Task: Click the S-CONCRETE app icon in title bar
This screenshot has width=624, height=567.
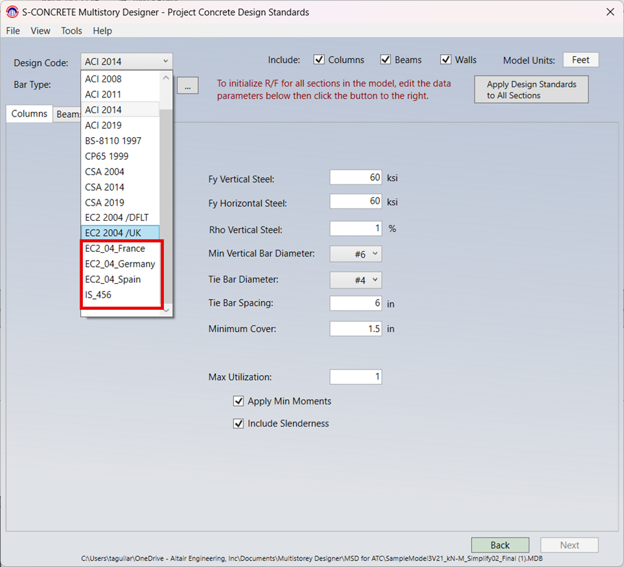Action: (12, 12)
